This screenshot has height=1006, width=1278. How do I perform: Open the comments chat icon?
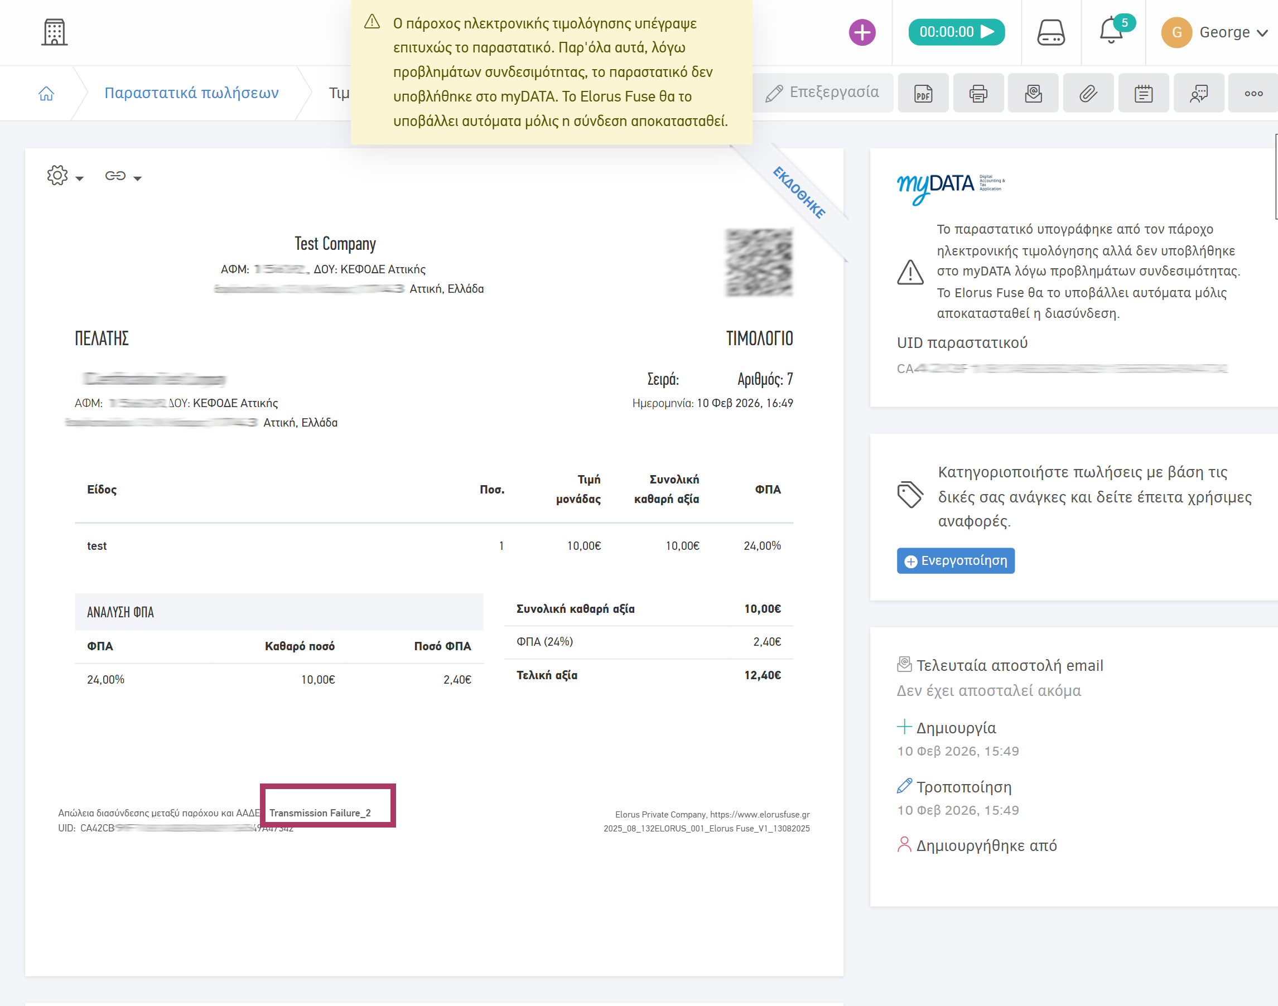pyautogui.click(x=1198, y=93)
